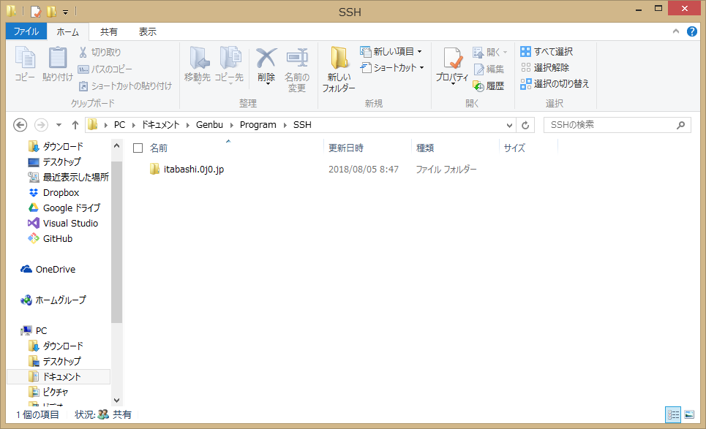
Task: Switch to large thumbnails view icon
Action: tap(688, 414)
